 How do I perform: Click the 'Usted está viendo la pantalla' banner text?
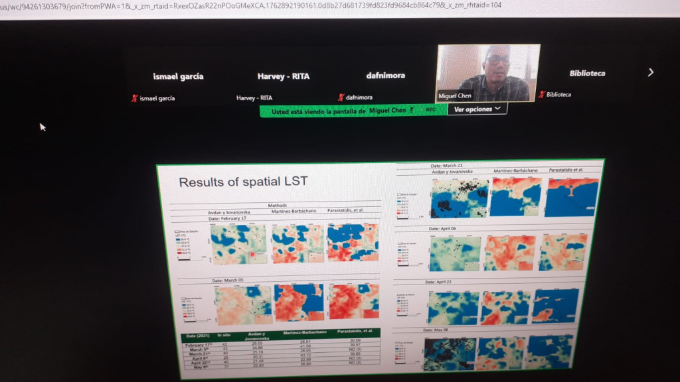point(318,111)
